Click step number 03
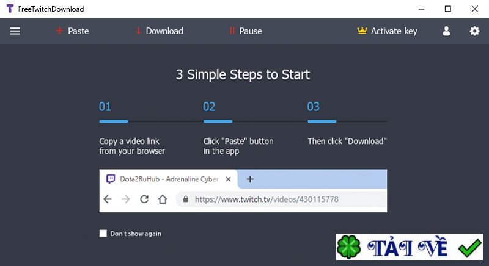489x266 pixels. (x=313, y=107)
